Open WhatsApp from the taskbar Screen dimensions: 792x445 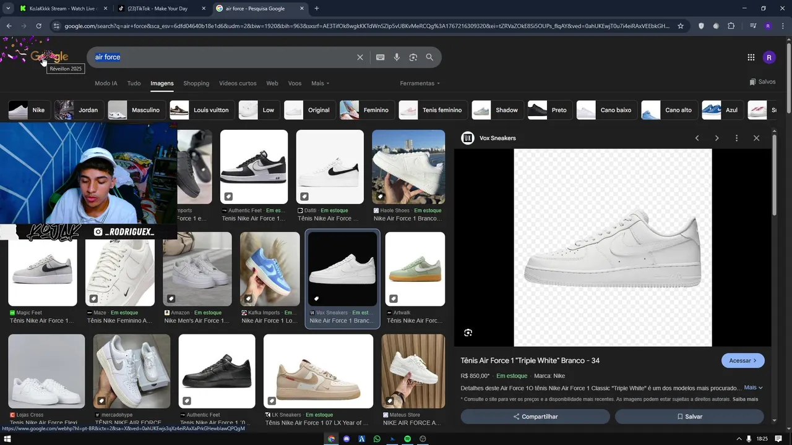point(377,439)
